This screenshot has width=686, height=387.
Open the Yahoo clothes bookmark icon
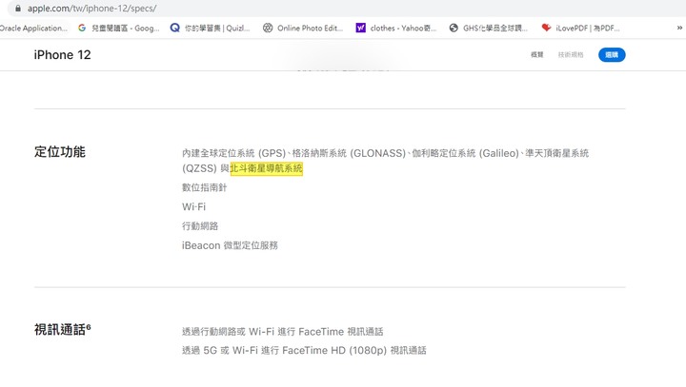(360, 28)
